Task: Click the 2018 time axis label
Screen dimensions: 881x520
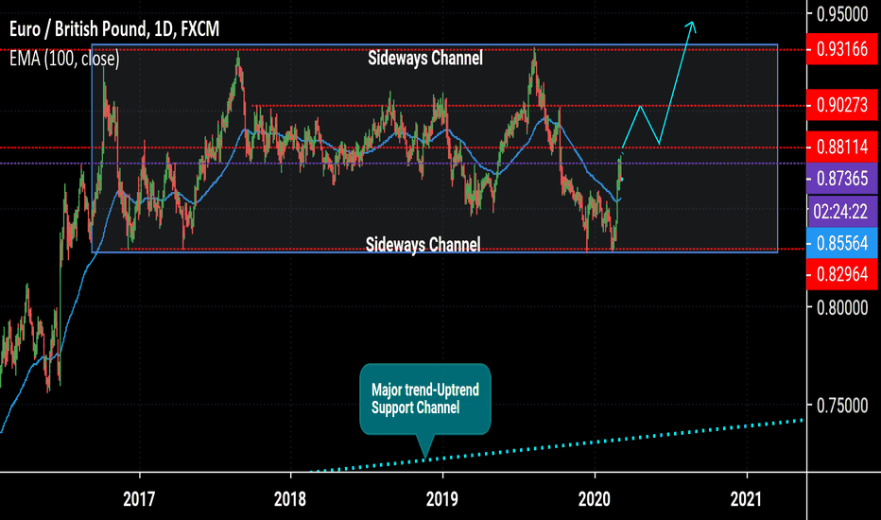Action: (290, 498)
